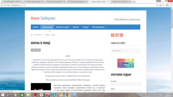Screen dimensions: 173x97
Task: Open 'Обучение и курсы' menu item
Action: [x=62, y=27]
